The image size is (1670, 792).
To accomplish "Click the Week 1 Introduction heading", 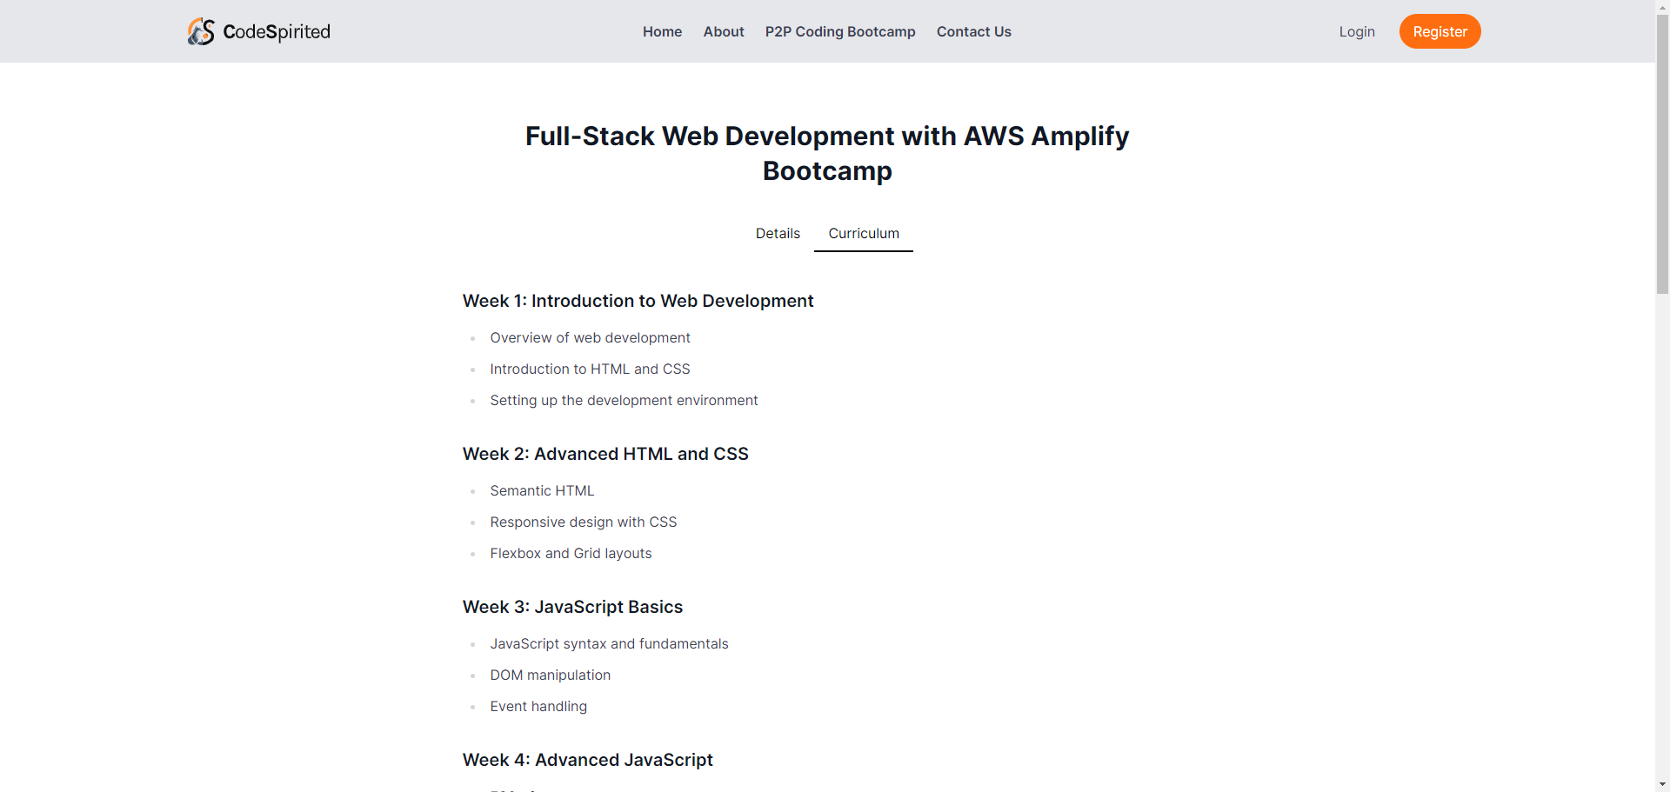I will coord(638,301).
